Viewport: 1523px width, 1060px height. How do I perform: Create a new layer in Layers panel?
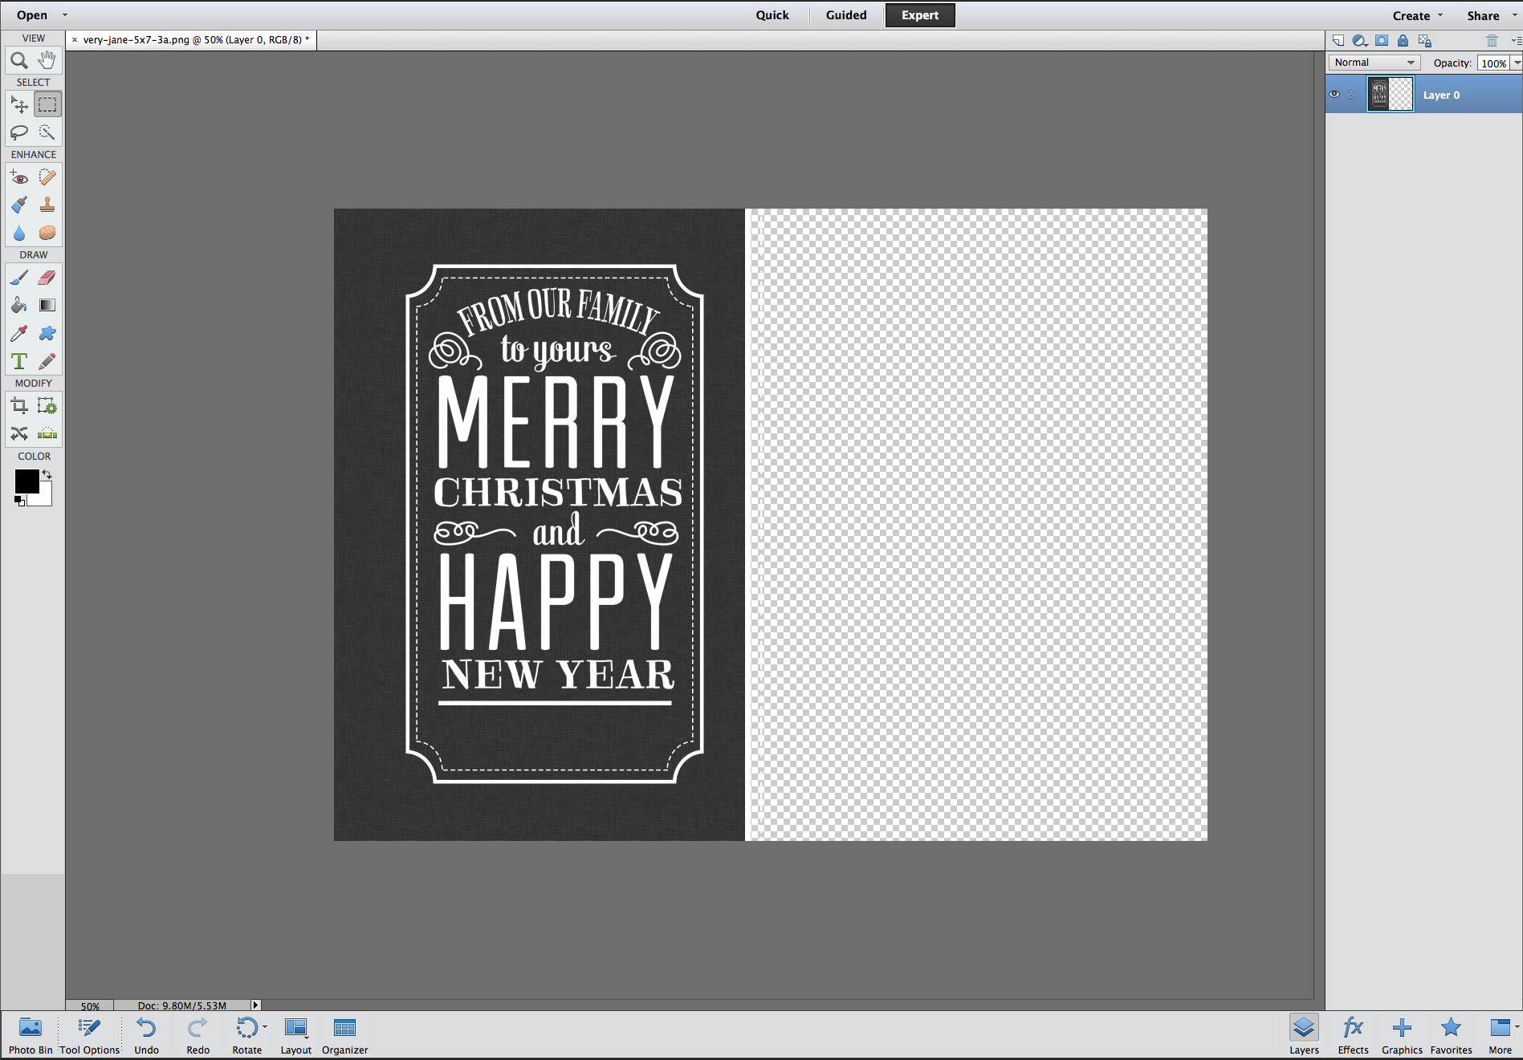click(1338, 40)
